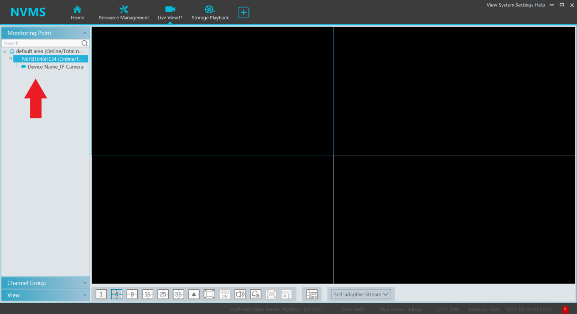Click the full screen icon
Image resolution: width=577 pixels, height=314 pixels.
pos(209,294)
